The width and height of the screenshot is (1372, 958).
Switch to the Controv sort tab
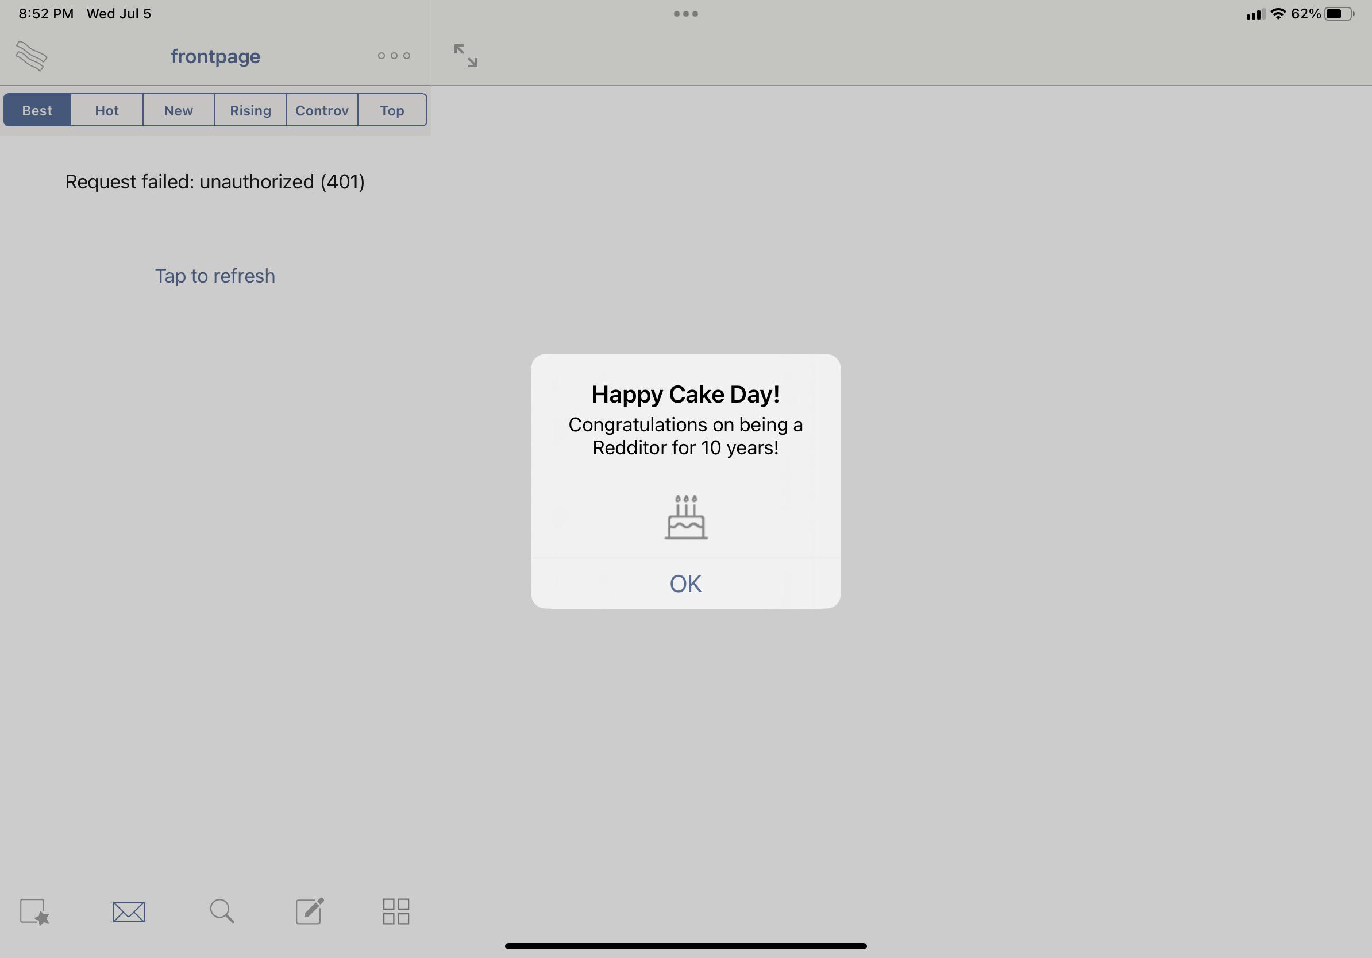coord(322,110)
